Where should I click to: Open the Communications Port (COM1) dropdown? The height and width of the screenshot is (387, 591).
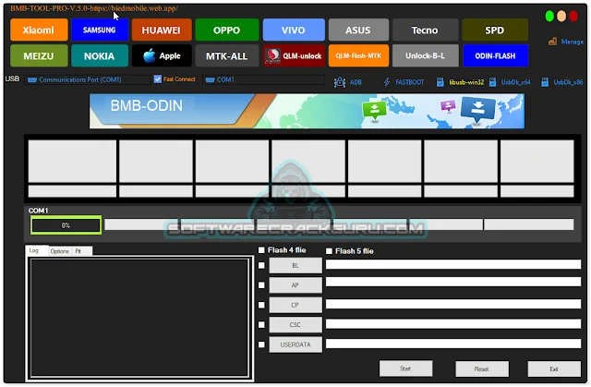(88, 79)
